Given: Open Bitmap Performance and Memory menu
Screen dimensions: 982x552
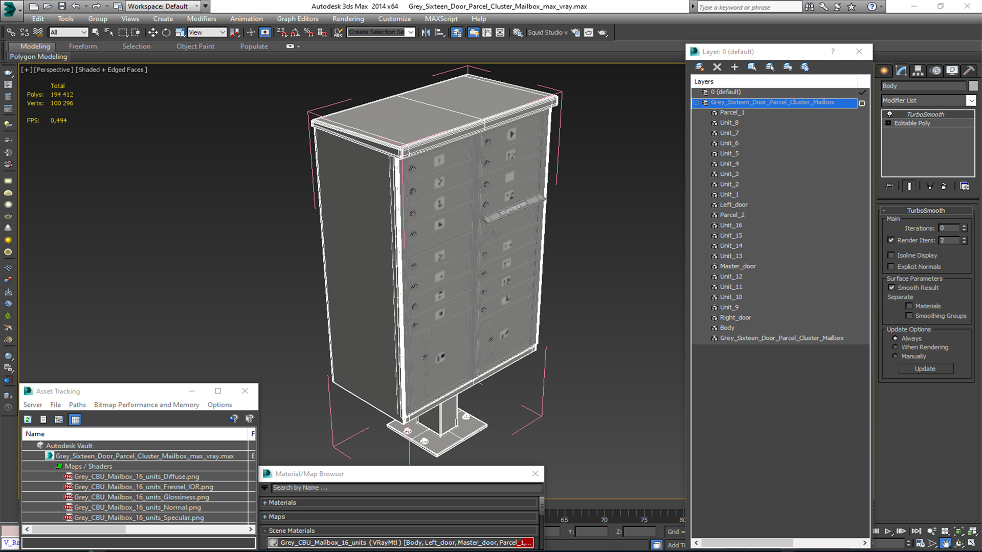Looking at the screenshot, I should [x=146, y=405].
